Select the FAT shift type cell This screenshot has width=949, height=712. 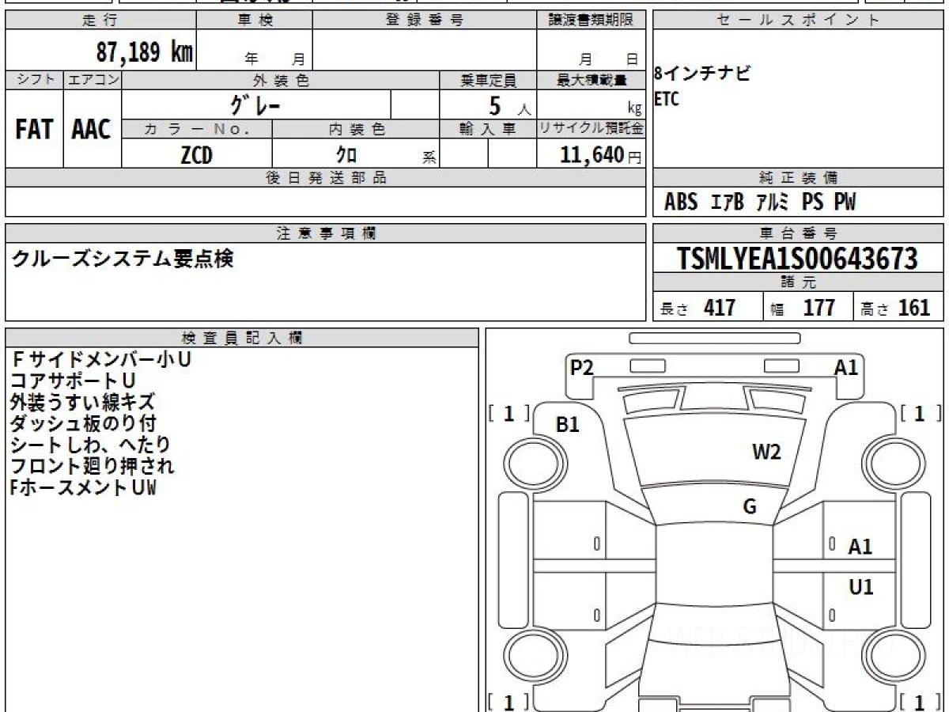34,129
